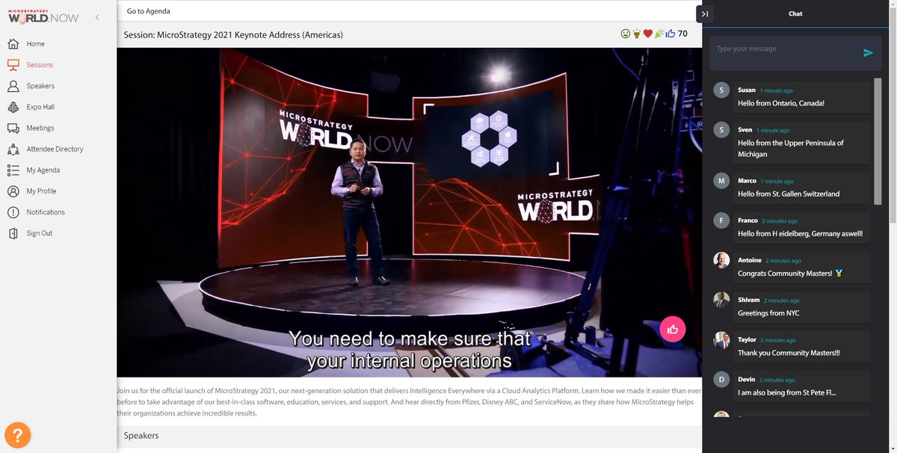The width and height of the screenshot is (897, 453).
Task: Collapse the chat panel with the arrow button
Action: coord(704,13)
